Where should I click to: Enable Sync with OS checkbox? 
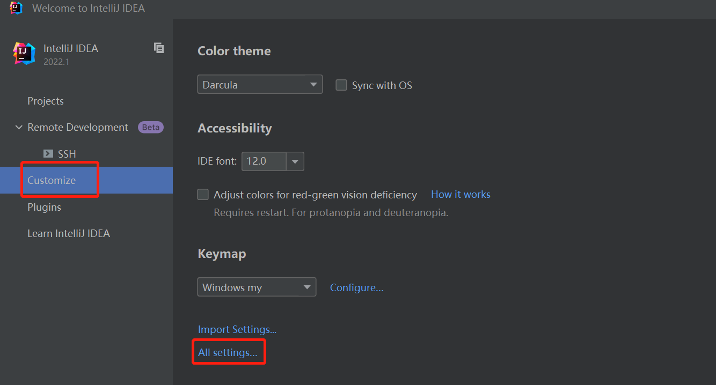pyautogui.click(x=341, y=85)
